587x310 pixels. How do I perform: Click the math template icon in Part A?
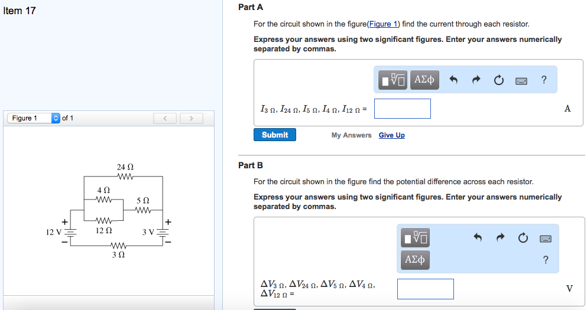point(393,80)
